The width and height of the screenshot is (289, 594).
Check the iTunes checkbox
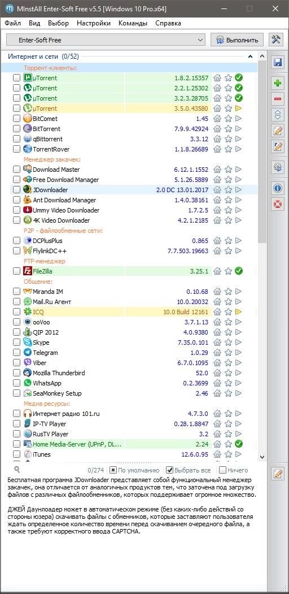tap(16, 454)
